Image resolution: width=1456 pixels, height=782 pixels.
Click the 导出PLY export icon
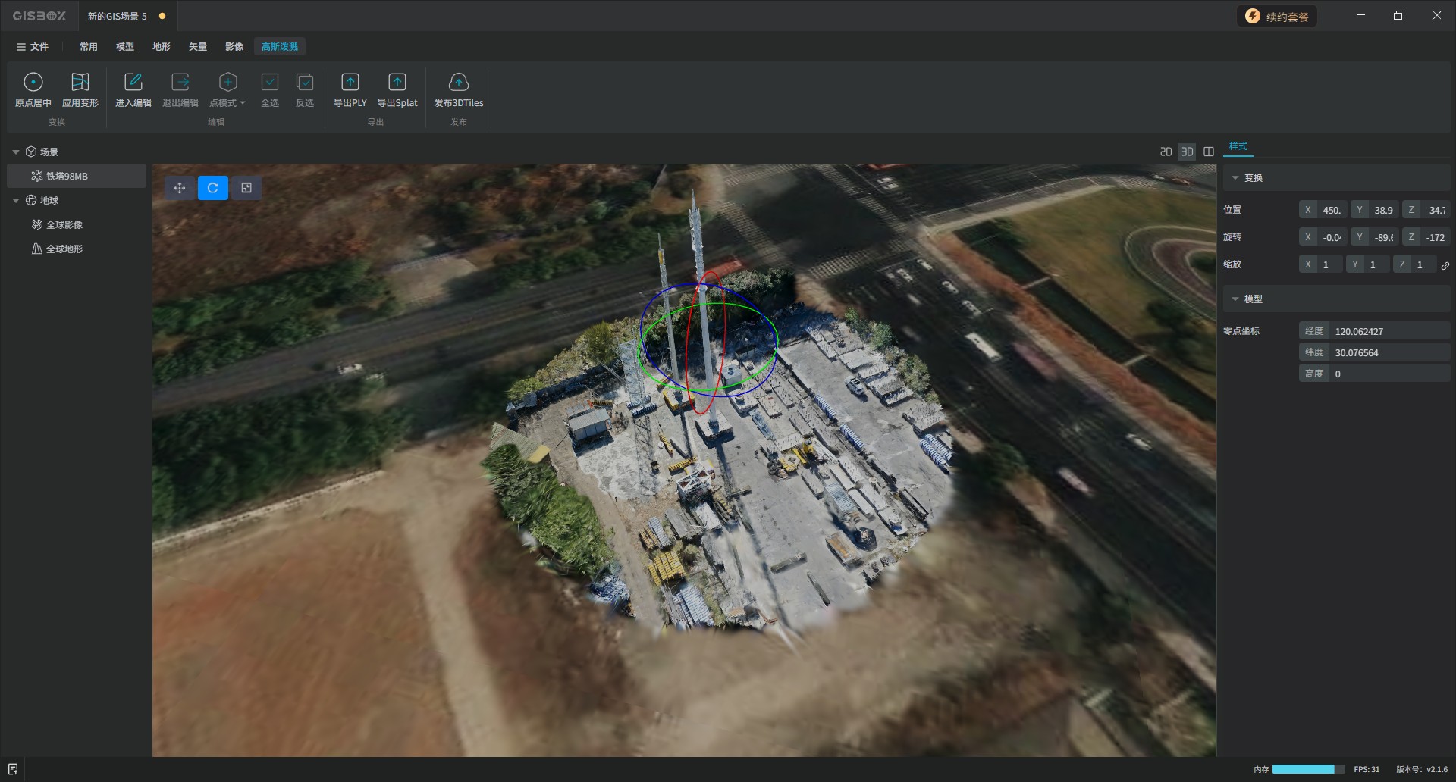tap(350, 82)
